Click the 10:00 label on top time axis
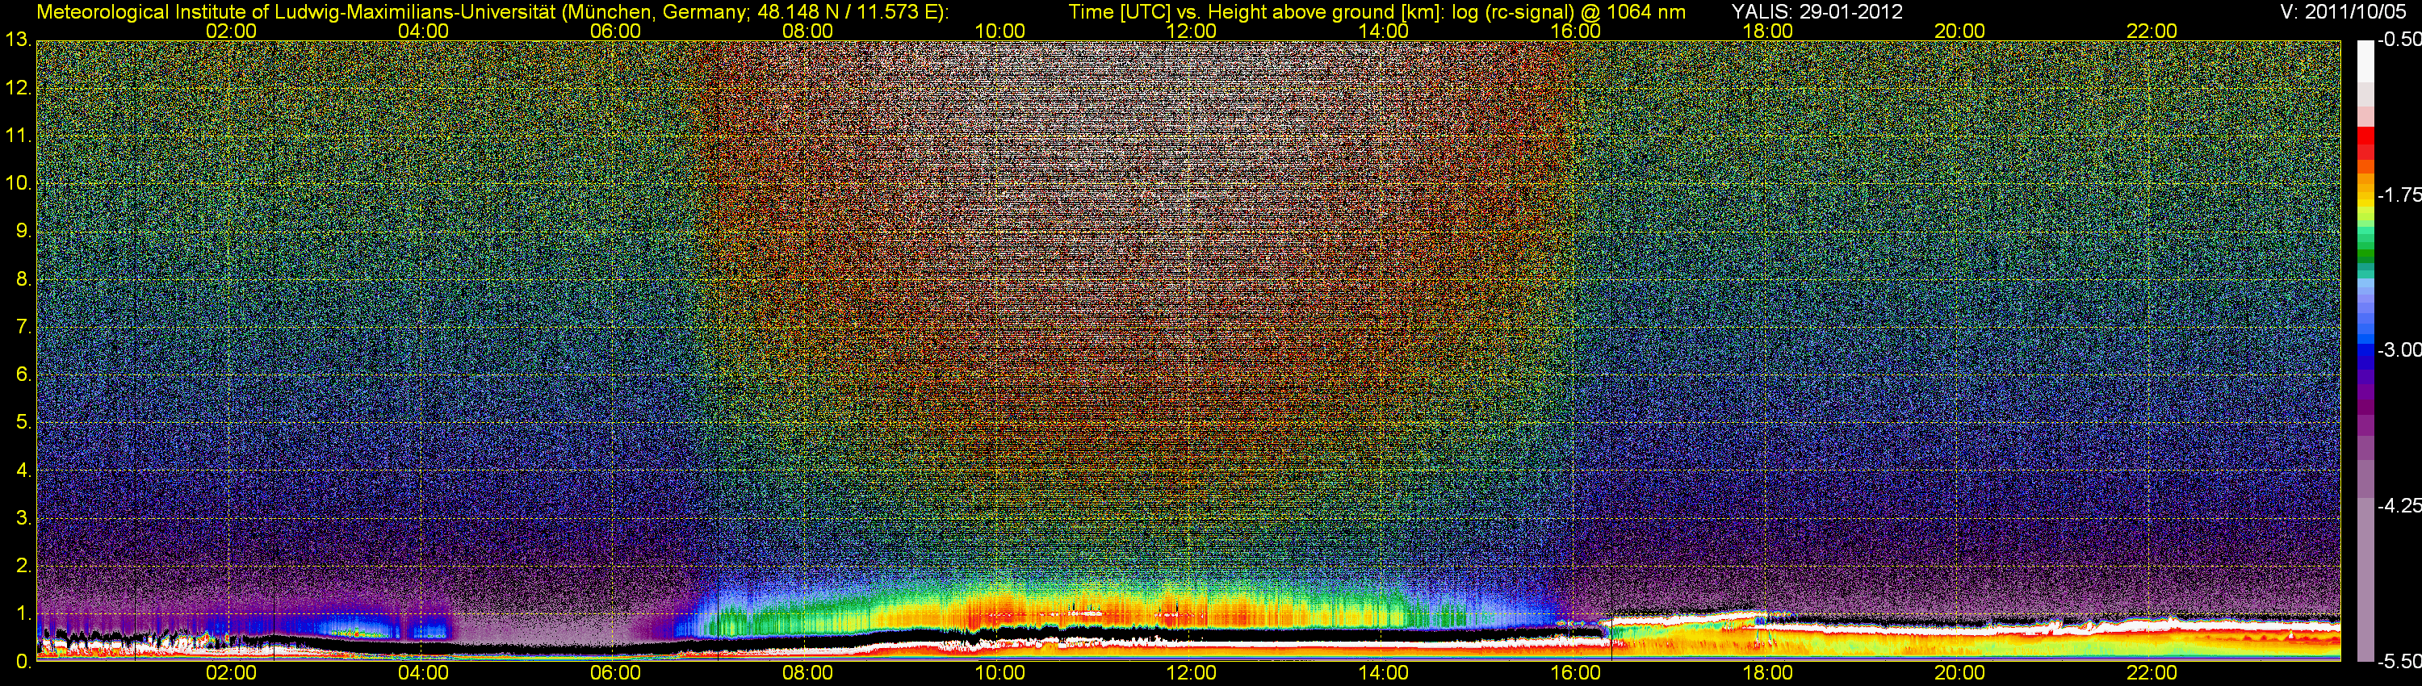This screenshot has height=686, width=2422. coord(999,31)
